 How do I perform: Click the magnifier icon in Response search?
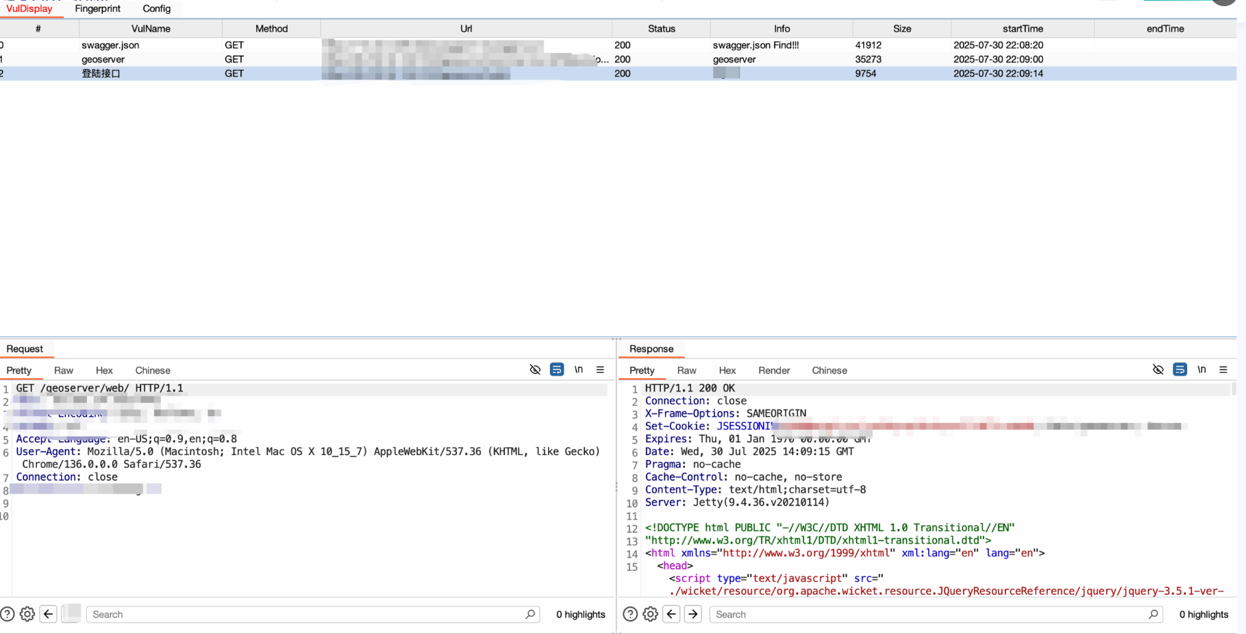click(1154, 614)
